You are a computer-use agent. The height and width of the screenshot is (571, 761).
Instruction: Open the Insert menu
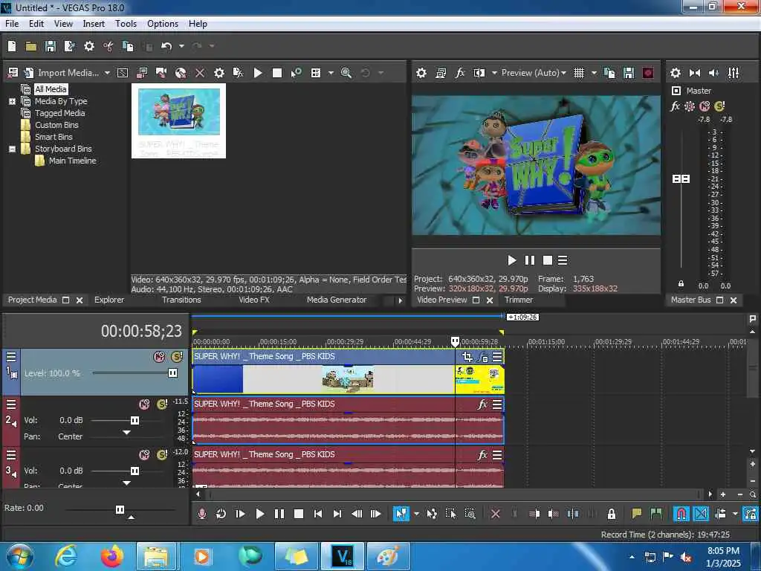click(x=94, y=24)
